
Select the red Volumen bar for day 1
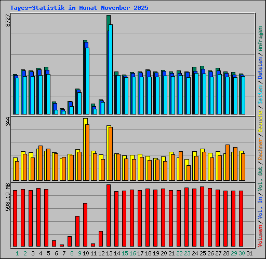15,218
